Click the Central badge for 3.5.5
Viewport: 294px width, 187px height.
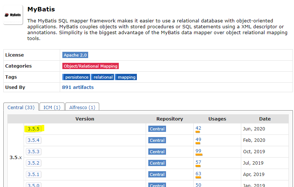tap(157, 129)
